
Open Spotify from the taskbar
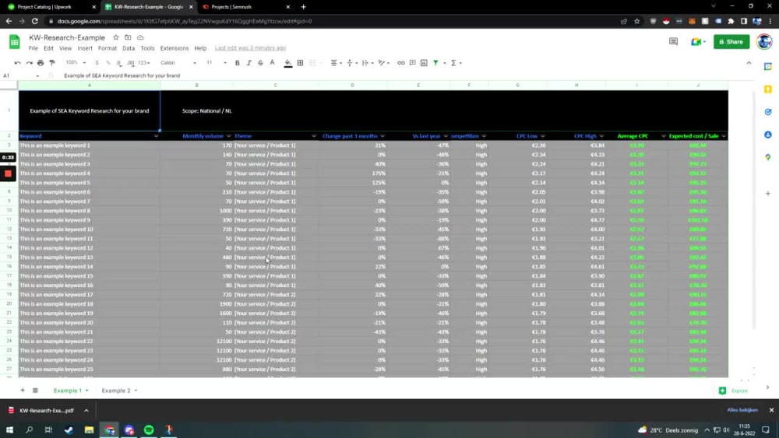point(149,430)
